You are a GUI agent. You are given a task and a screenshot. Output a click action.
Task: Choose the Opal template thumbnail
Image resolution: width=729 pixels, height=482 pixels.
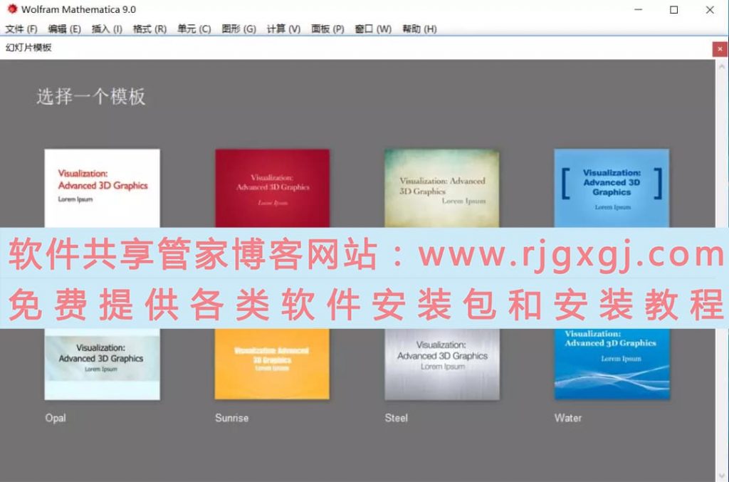[x=103, y=365]
